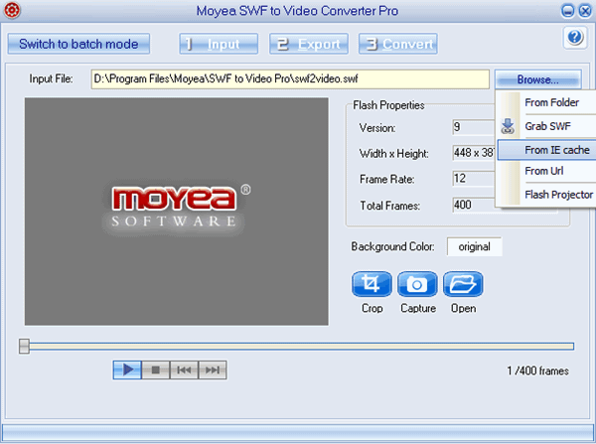Select Flash Projector menu entry
Image resolution: width=596 pixels, height=444 pixels.
[546, 195]
